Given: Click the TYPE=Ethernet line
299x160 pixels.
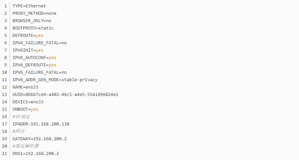Looking at the screenshot, I should (x=29, y=6).
